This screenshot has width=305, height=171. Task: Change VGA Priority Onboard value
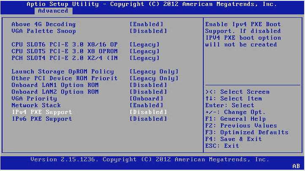click(x=146, y=98)
